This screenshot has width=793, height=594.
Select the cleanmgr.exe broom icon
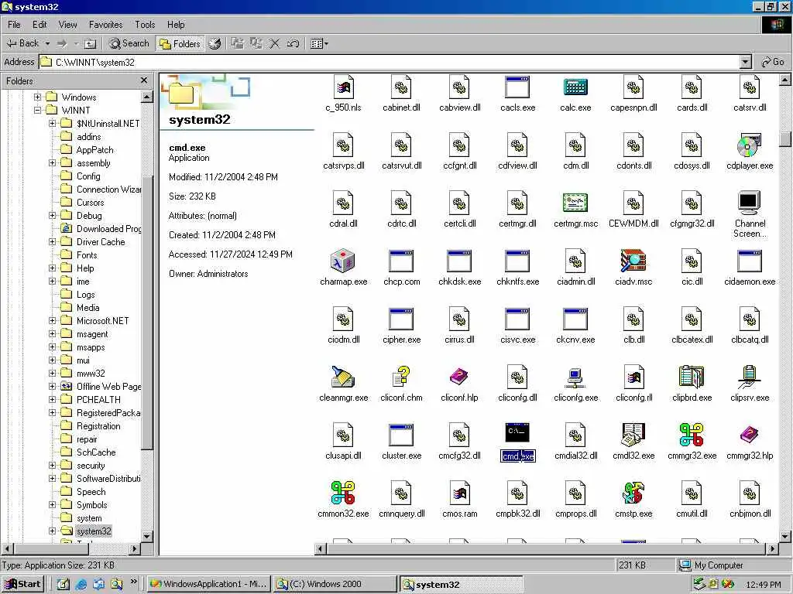click(343, 377)
